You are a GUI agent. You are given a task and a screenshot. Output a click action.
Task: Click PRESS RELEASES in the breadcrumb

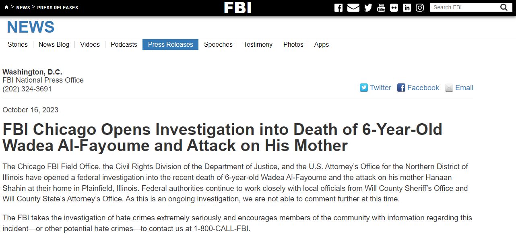[58, 8]
